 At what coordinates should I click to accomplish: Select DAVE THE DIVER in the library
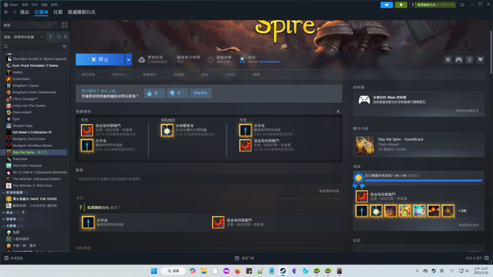point(35,199)
